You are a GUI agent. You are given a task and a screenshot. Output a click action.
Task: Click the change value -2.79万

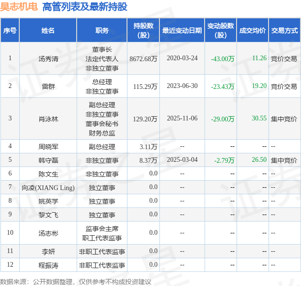(x=224, y=160)
